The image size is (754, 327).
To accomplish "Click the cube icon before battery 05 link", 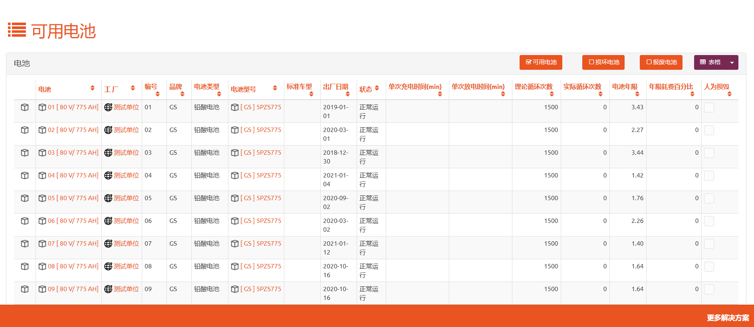I will tap(42, 198).
